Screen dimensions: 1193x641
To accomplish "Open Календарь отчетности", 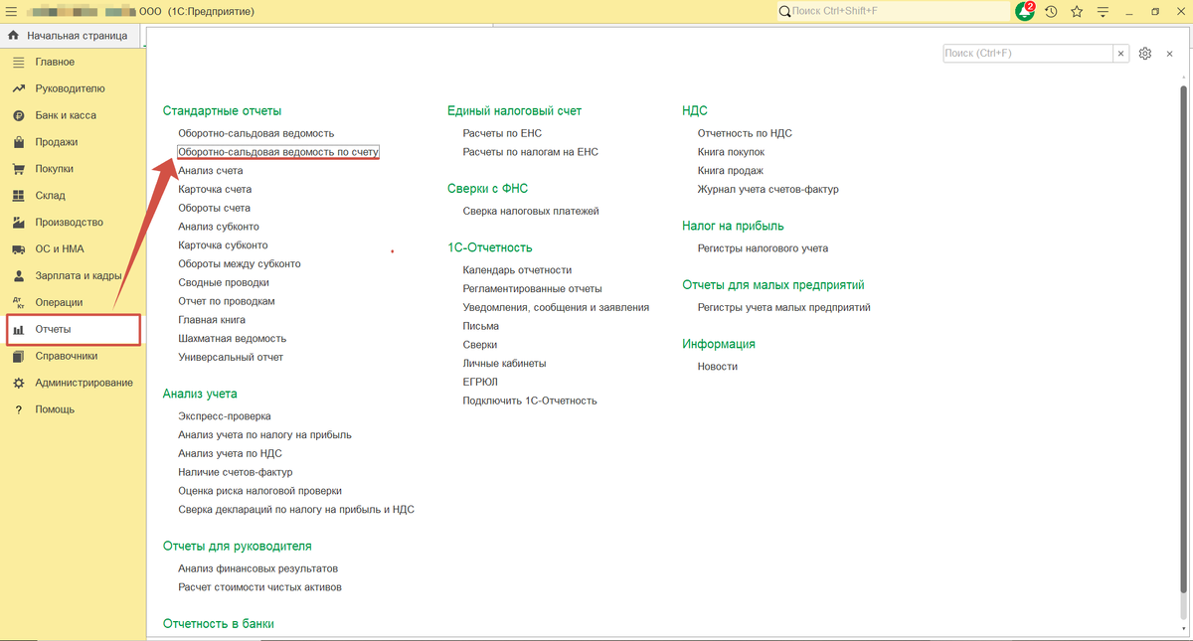I will pyautogui.click(x=517, y=270).
